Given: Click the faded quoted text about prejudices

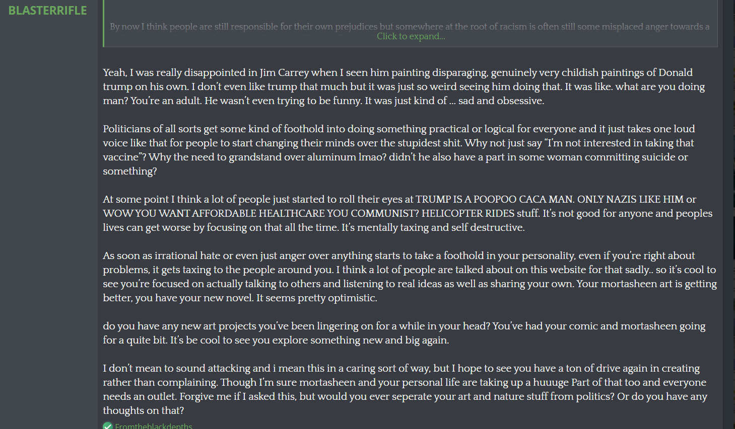Looking at the screenshot, I should tap(409, 26).
